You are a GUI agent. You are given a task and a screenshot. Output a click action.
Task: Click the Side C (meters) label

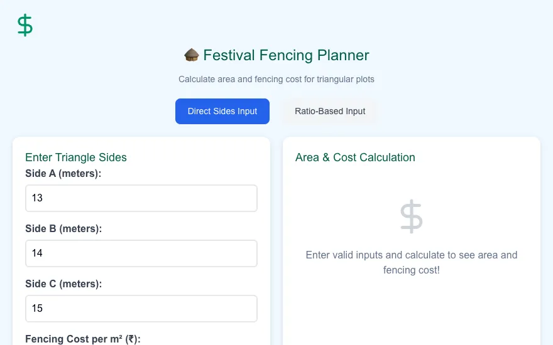(63, 284)
